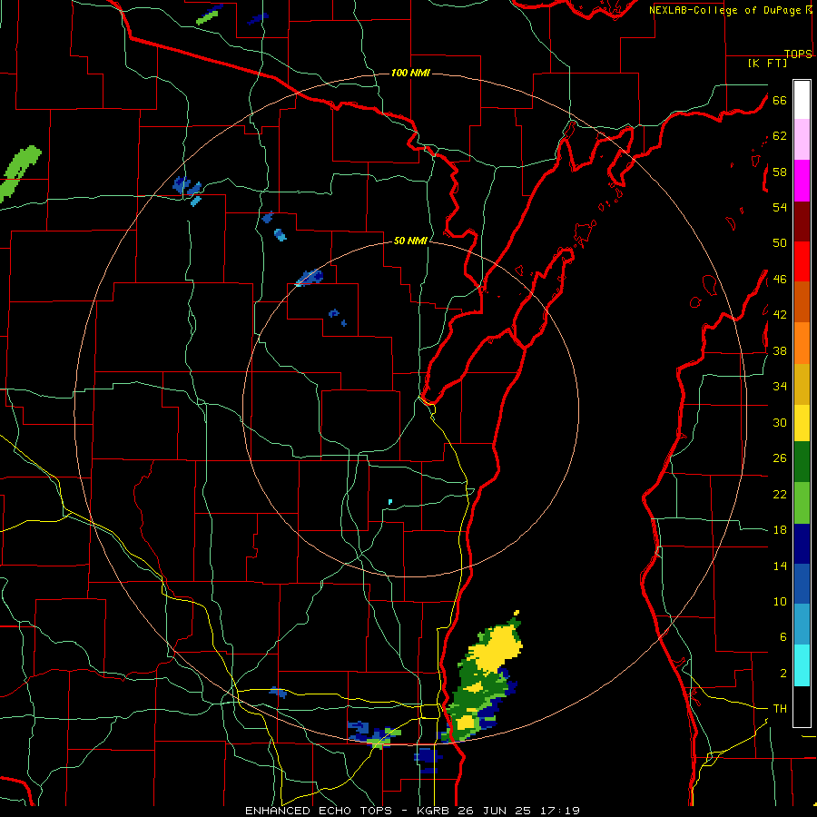Select the bright red 50 legend swatch
Image resolution: width=817 pixels, height=817 pixels.
pyautogui.click(x=802, y=261)
